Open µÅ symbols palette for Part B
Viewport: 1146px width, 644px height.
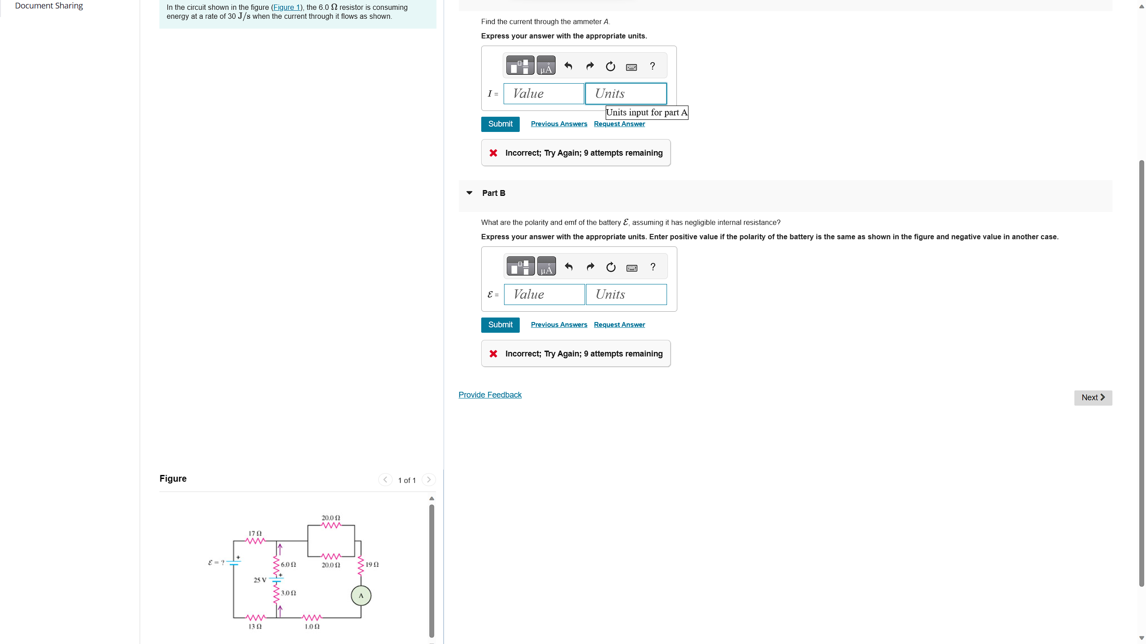tap(547, 267)
